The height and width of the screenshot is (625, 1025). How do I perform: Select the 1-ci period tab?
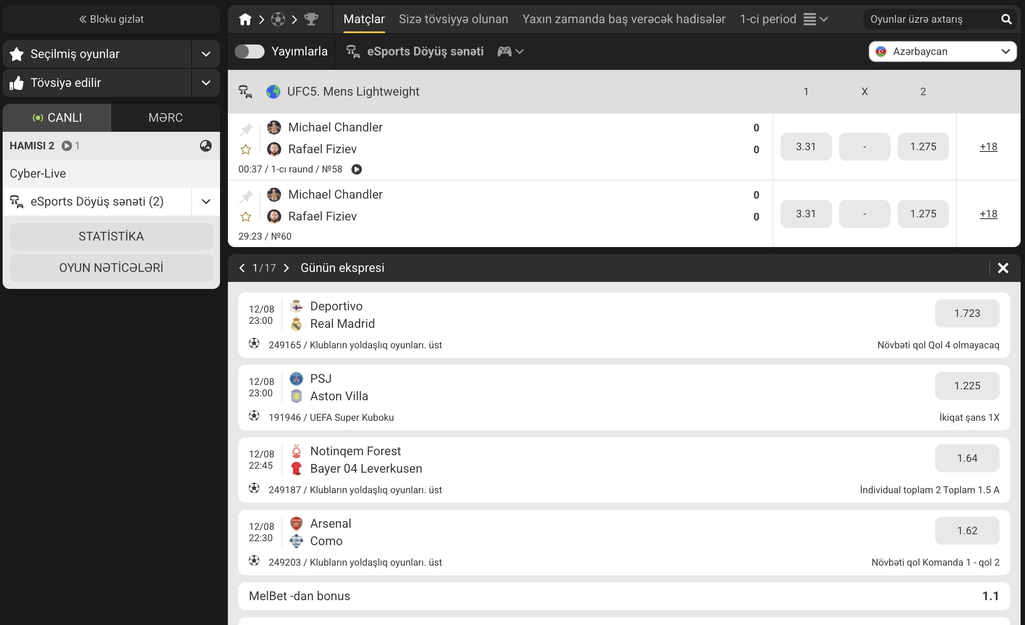[768, 19]
